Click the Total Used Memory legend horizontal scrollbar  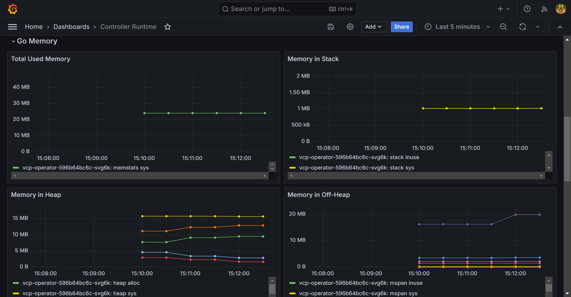(140, 176)
